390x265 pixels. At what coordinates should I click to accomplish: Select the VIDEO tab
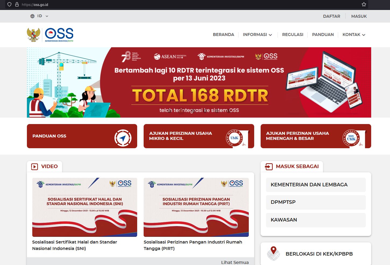[44, 167]
